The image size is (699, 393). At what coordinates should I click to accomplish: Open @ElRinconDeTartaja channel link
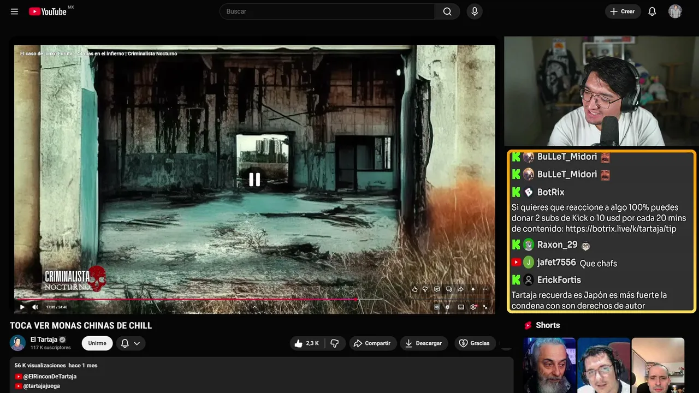pyautogui.click(x=50, y=377)
